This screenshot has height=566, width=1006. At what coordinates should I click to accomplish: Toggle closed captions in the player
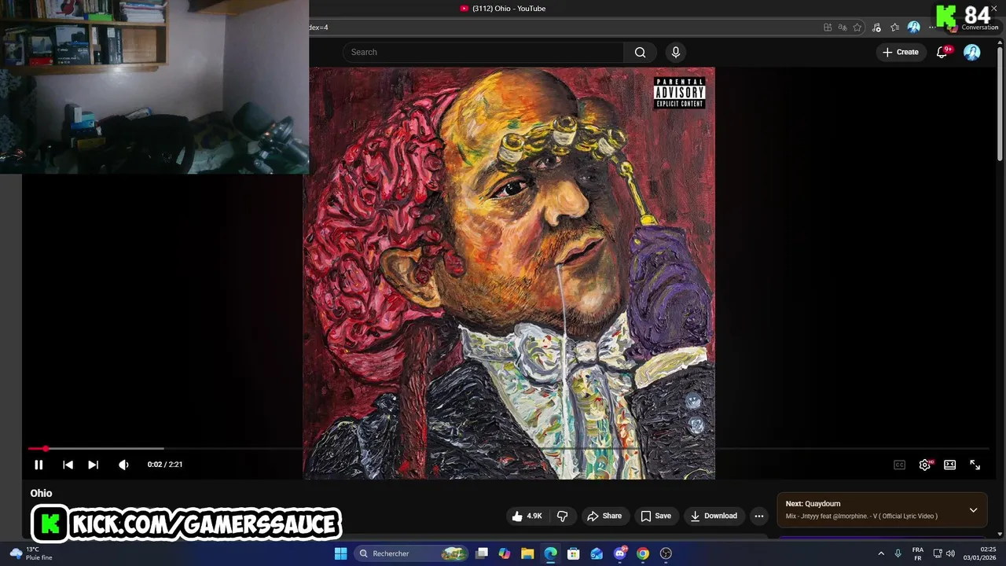[899, 465]
